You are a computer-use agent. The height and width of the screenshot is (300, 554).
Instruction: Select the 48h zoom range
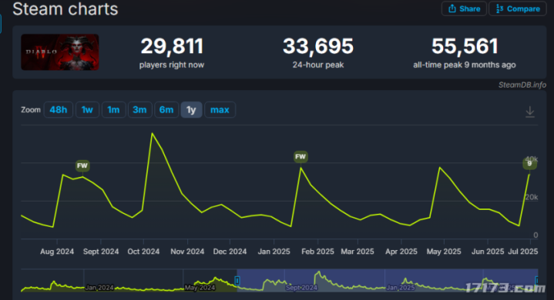tap(59, 110)
